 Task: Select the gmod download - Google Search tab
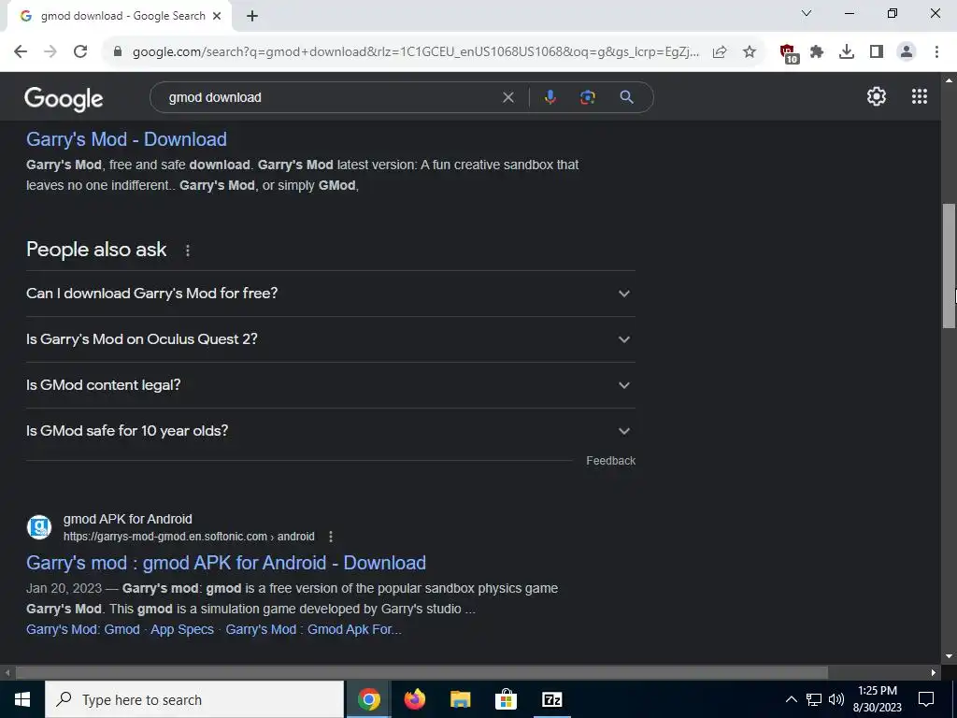point(119,16)
